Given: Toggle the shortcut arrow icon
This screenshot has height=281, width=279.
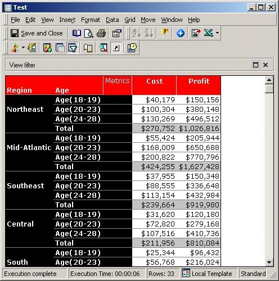Looking at the screenshot, I should click(116, 48).
